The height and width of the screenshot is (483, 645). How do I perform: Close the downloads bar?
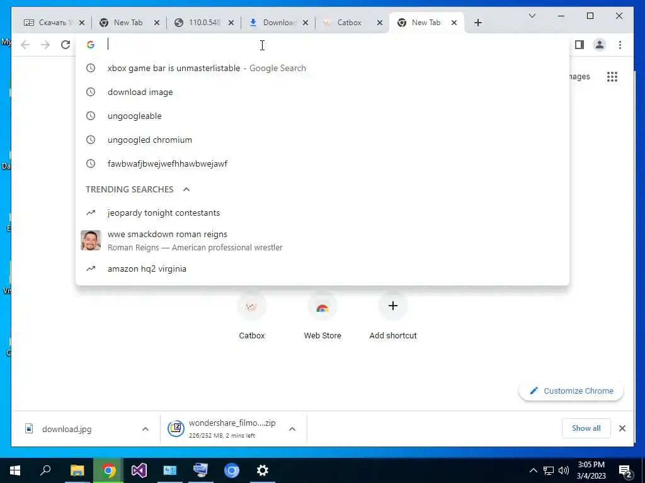622,428
